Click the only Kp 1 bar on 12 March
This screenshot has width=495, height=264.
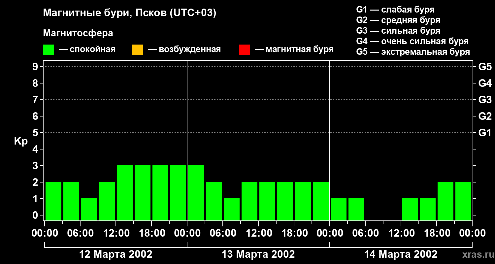tap(89, 209)
